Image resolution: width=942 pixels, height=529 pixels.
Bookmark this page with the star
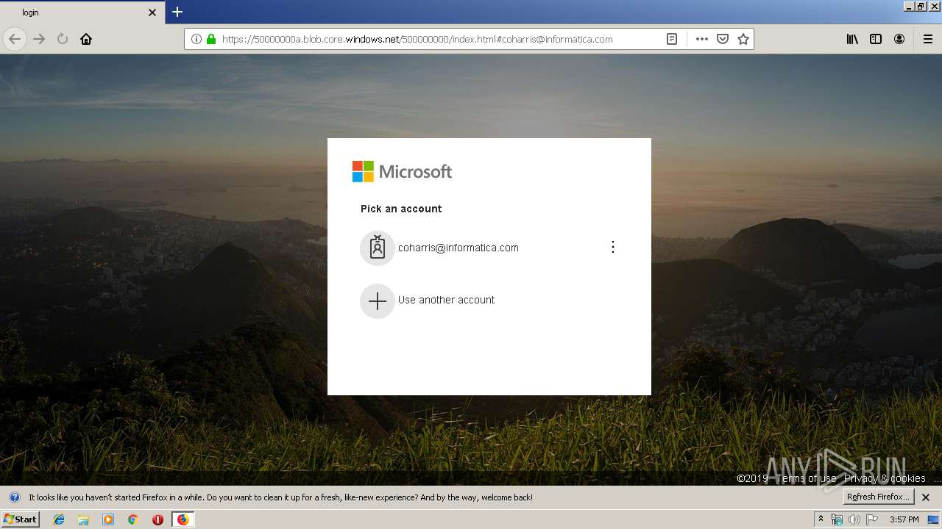tap(743, 39)
